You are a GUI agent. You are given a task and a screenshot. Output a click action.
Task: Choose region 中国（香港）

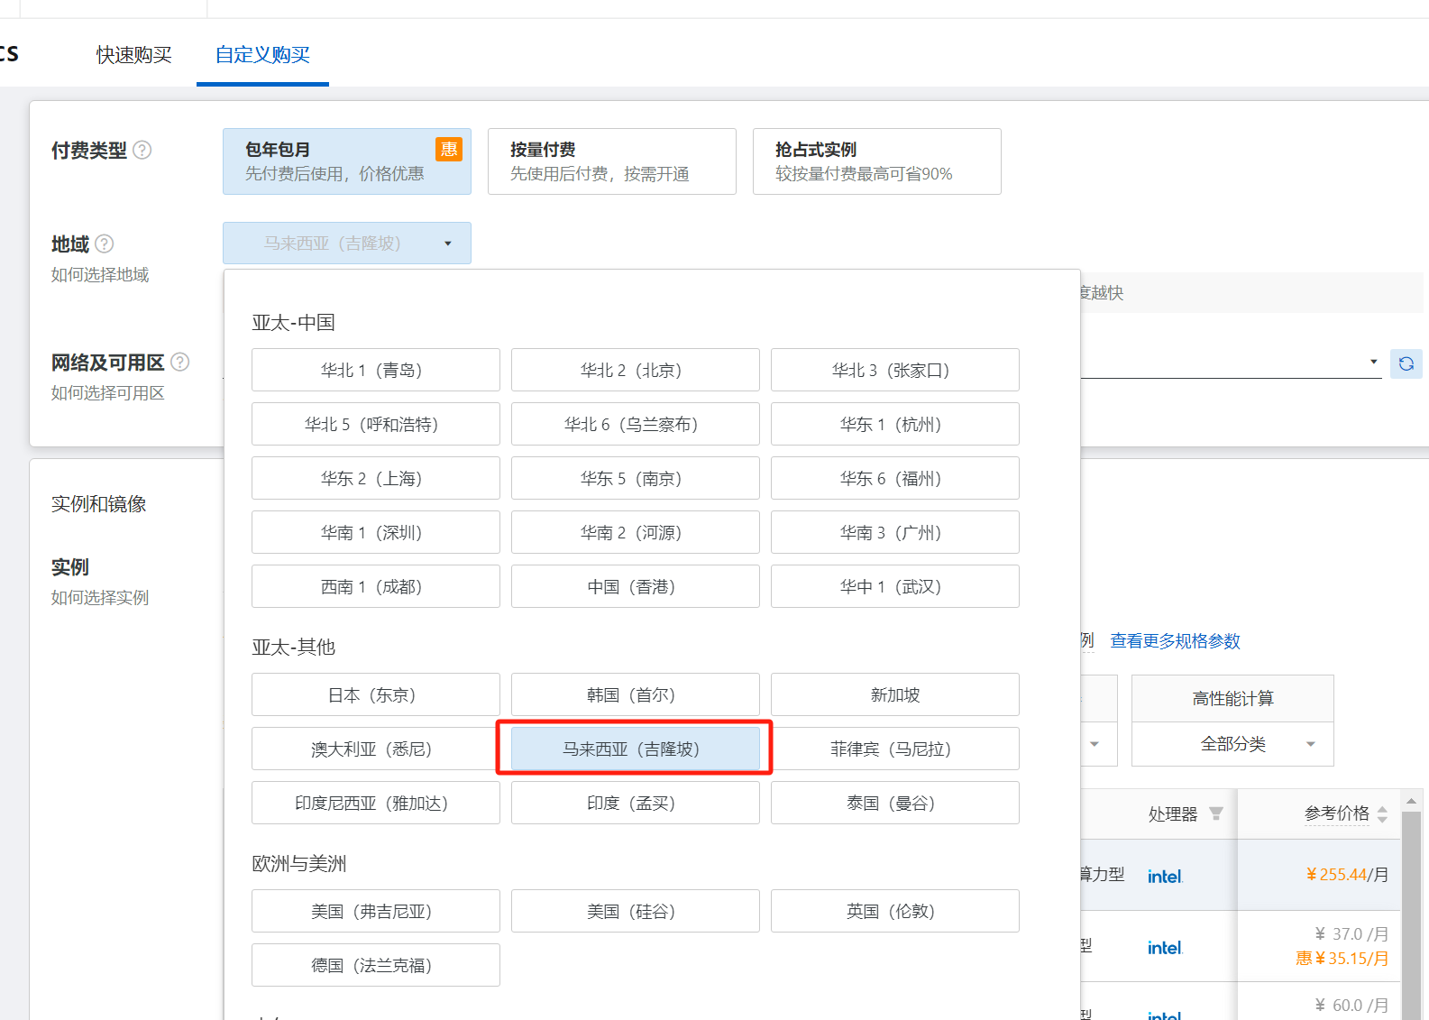tap(636, 586)
